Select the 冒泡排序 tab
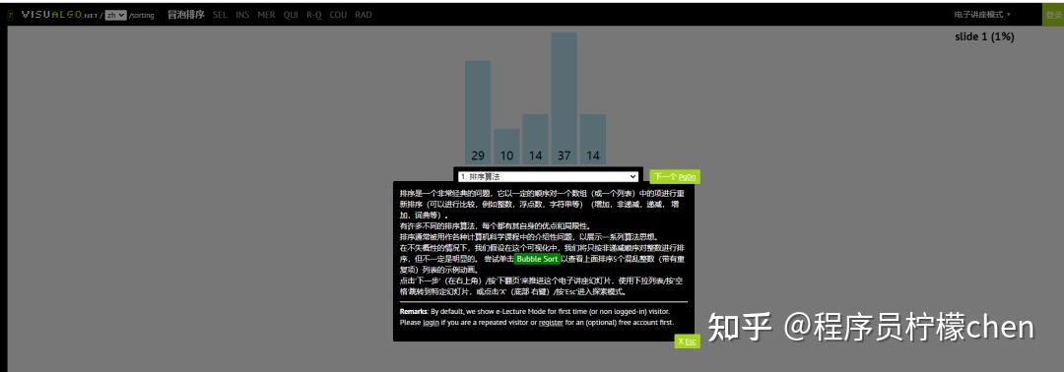The image size is (1064, 372). click(186, 14)
